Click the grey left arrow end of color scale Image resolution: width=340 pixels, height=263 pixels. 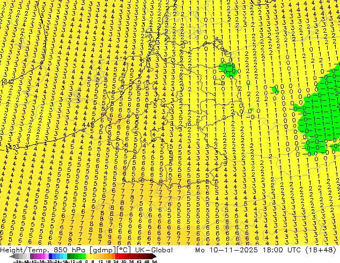[12, 257]
